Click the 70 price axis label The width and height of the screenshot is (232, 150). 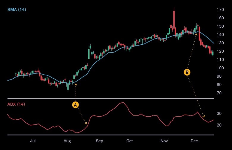tap(219, 93)
